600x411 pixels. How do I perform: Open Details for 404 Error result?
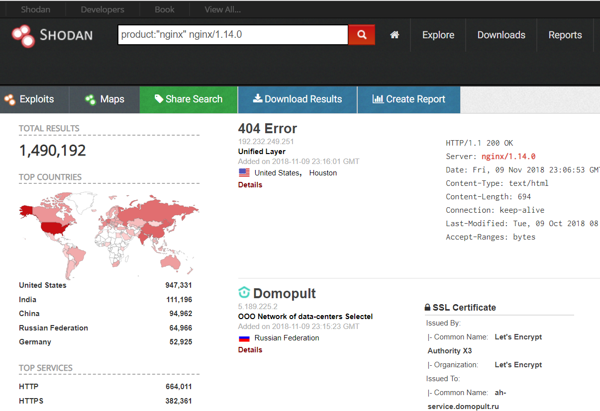coord(250,185)
